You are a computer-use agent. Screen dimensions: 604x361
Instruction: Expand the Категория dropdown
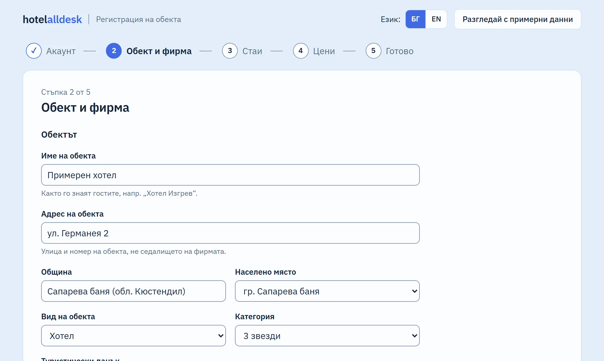tap(327, 336)
